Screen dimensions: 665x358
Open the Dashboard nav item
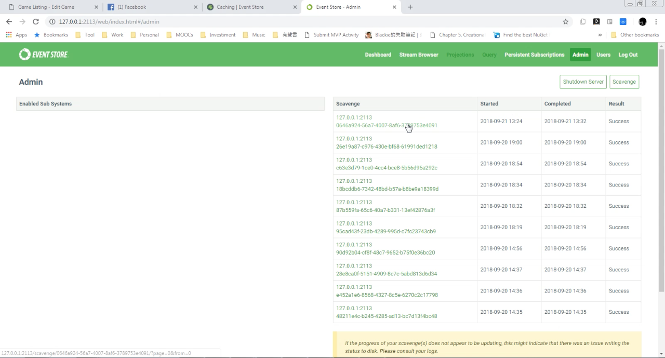378,55
